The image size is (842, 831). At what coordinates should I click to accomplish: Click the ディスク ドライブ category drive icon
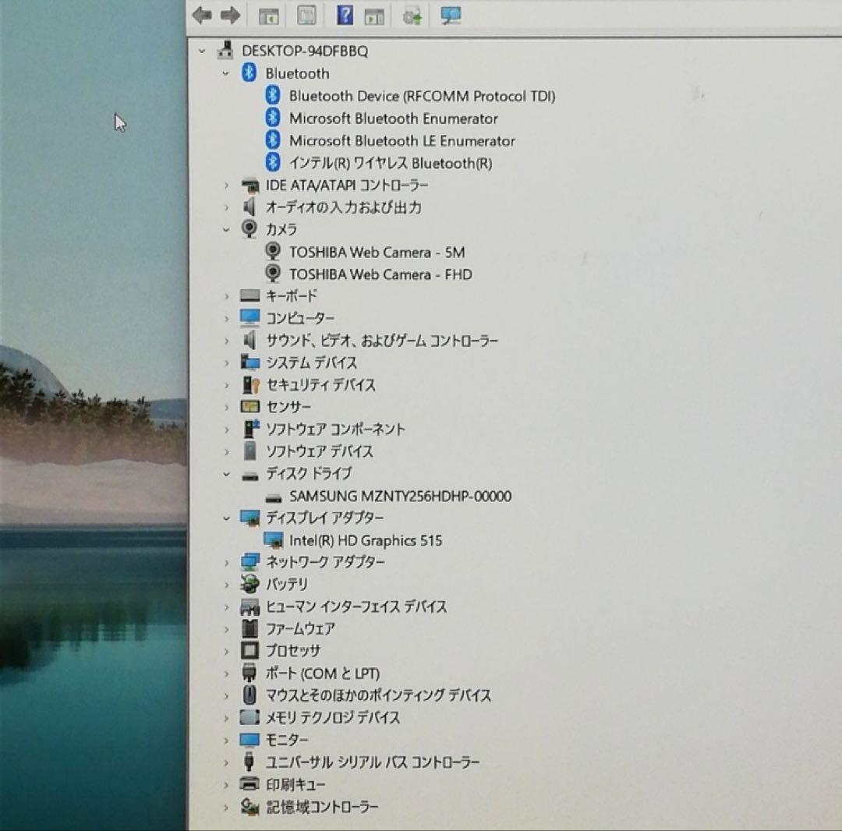250,476
